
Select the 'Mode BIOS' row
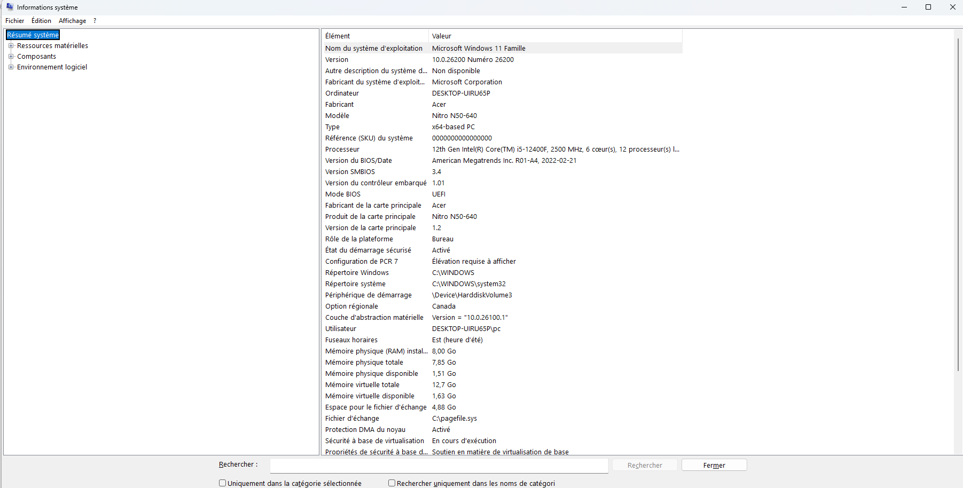[502, 194]
